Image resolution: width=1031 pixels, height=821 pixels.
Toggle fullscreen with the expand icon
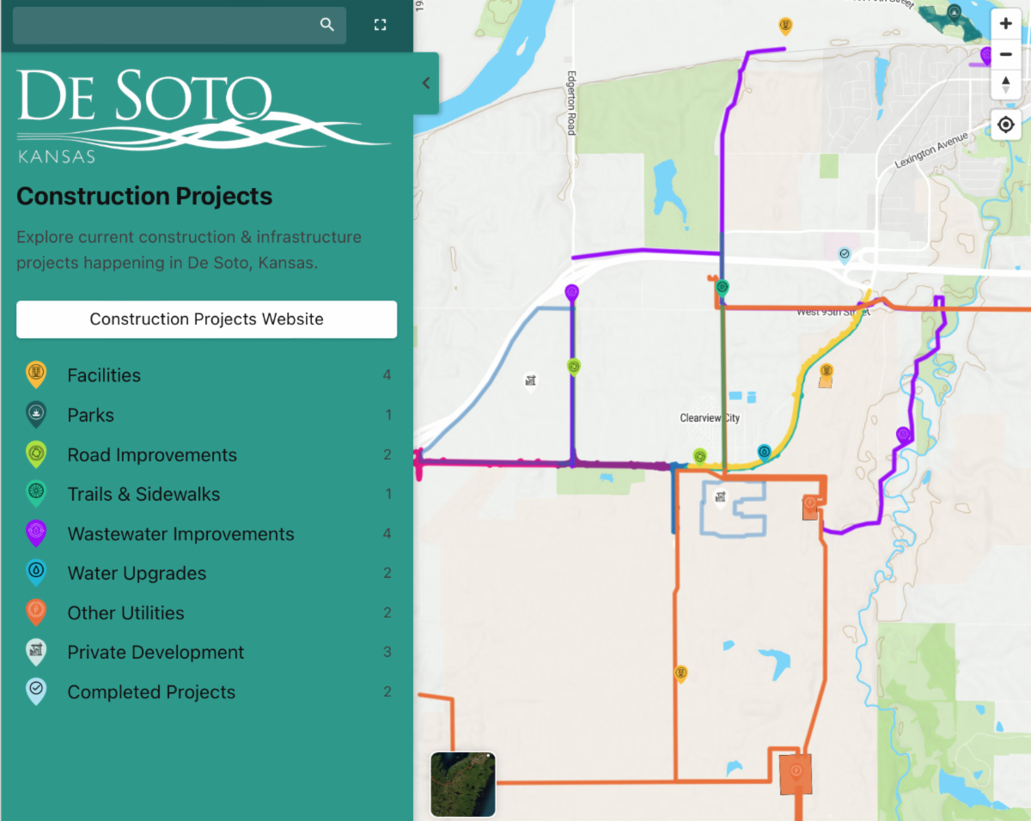coord(381,25)
